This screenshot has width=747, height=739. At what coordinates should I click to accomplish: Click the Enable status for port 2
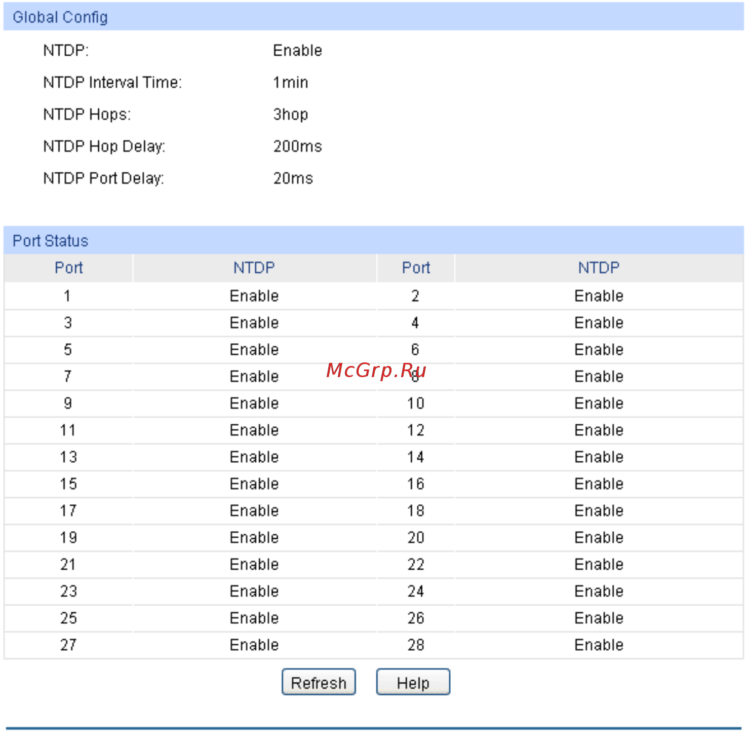click(x=599, y=295)
